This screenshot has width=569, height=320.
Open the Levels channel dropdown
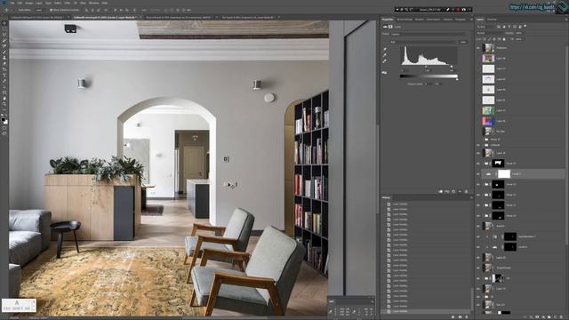(423, 42)
